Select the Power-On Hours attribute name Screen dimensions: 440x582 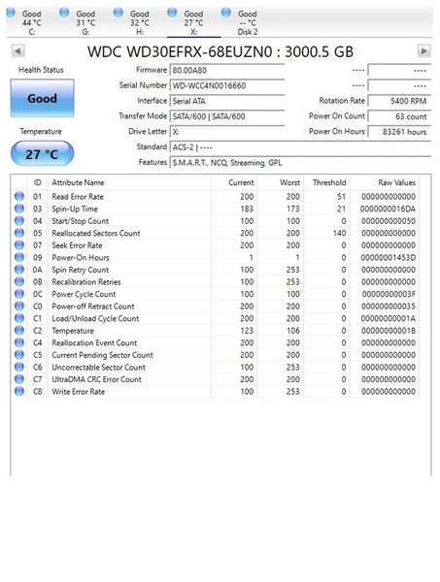coord(81,258)
